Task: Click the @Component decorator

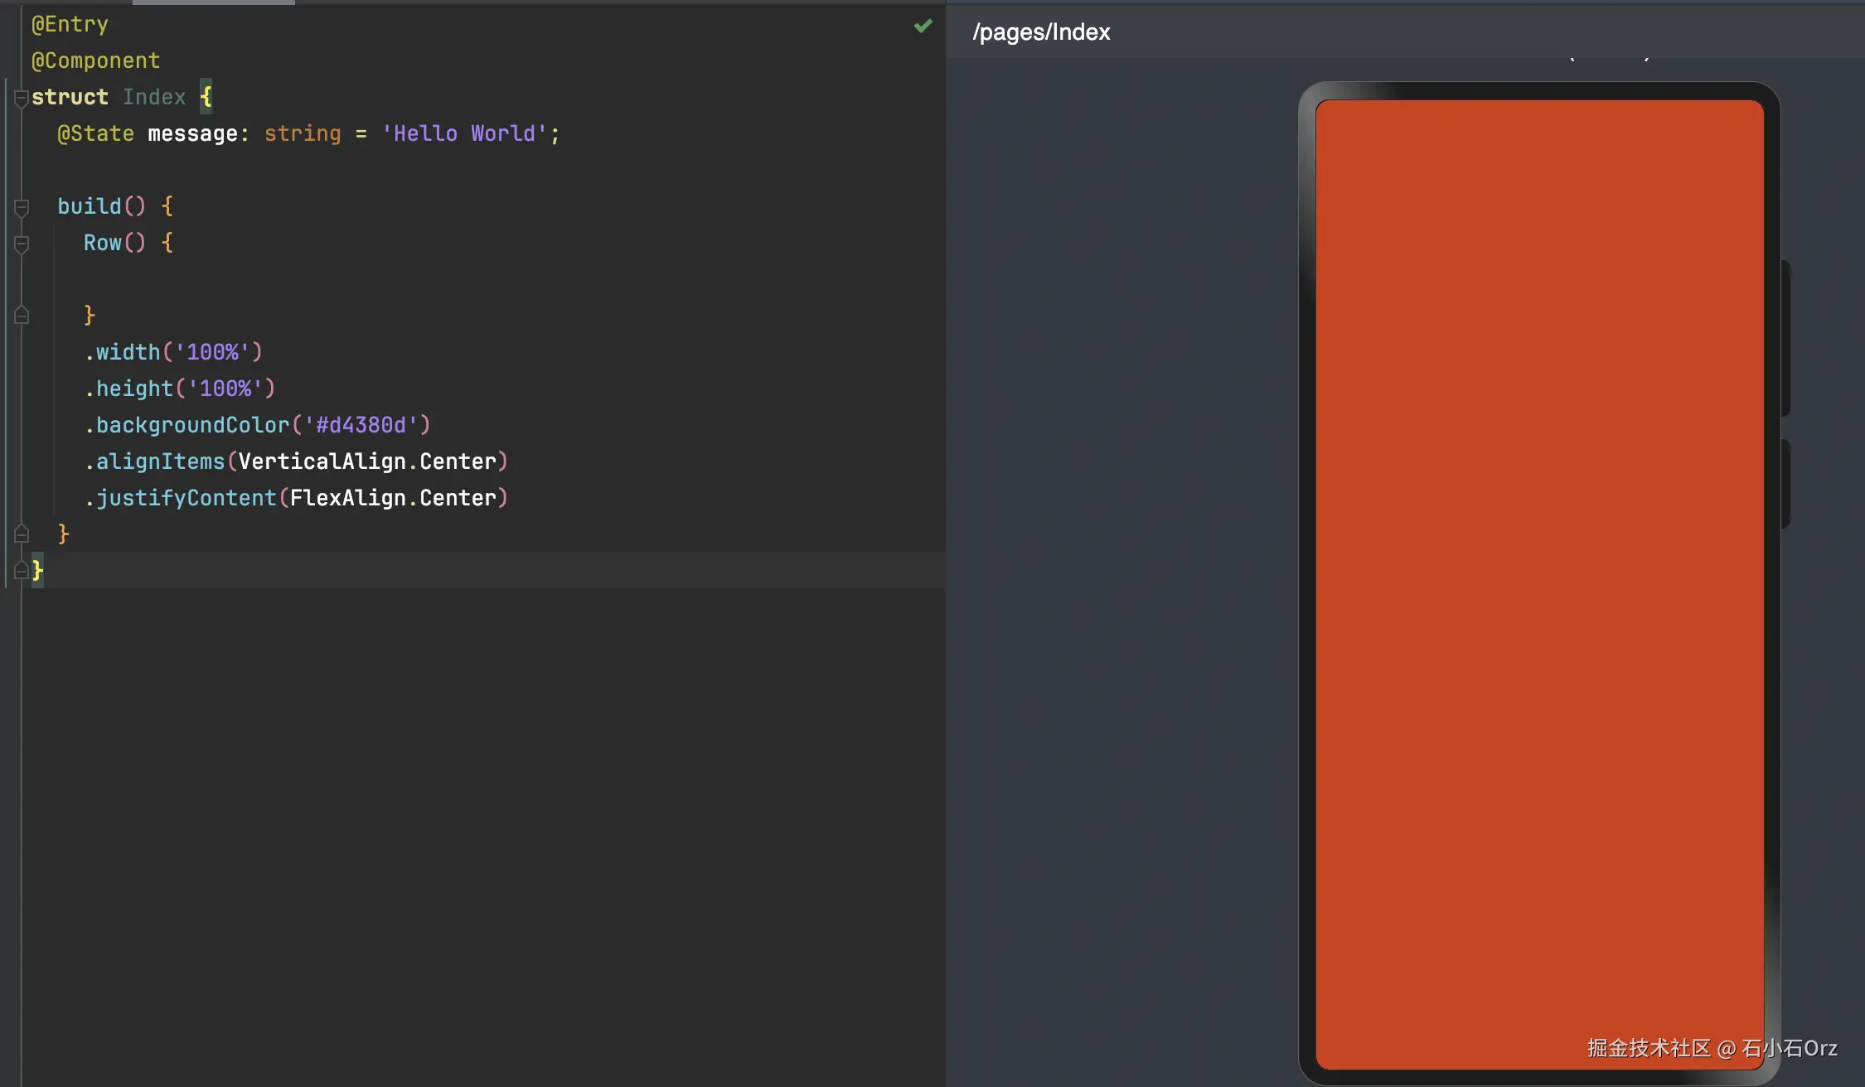Action: pyautogui.click(x=95, y=60)
